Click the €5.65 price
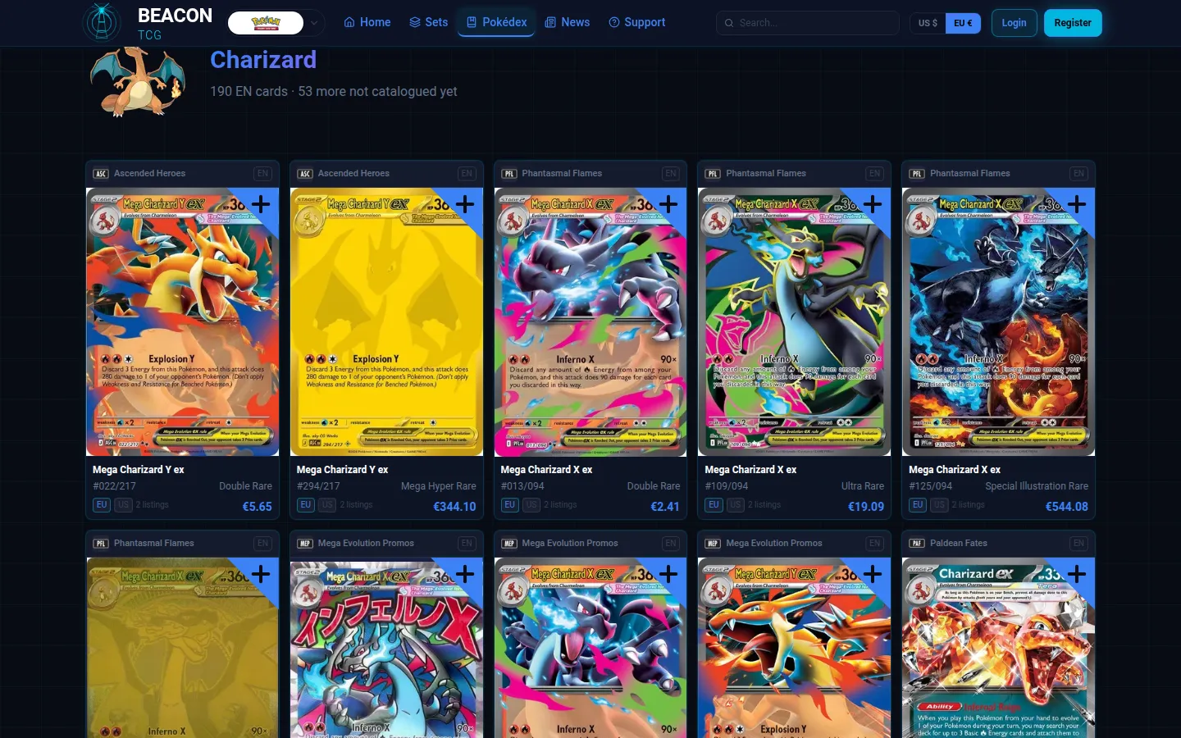The width and height of the screenshot is (1181, 738). tap(257, 507)
